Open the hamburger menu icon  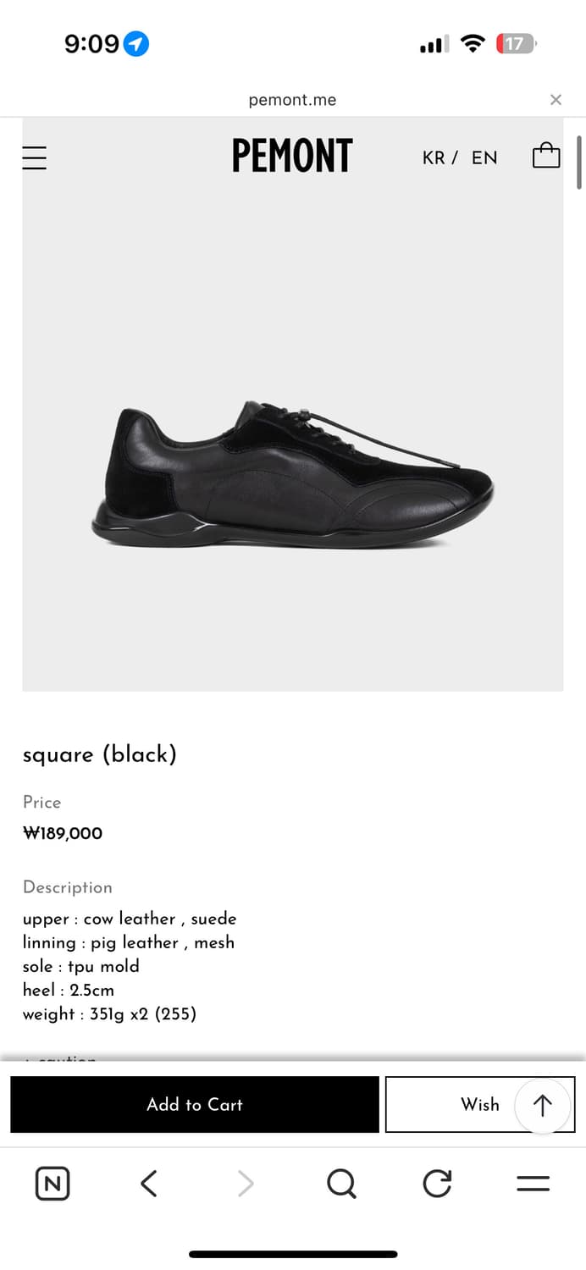tap(35, 157)
